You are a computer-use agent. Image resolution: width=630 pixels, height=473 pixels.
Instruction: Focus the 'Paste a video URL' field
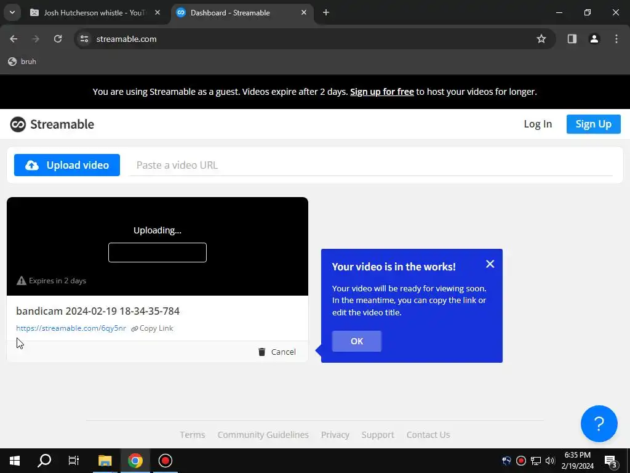(370, 165)
